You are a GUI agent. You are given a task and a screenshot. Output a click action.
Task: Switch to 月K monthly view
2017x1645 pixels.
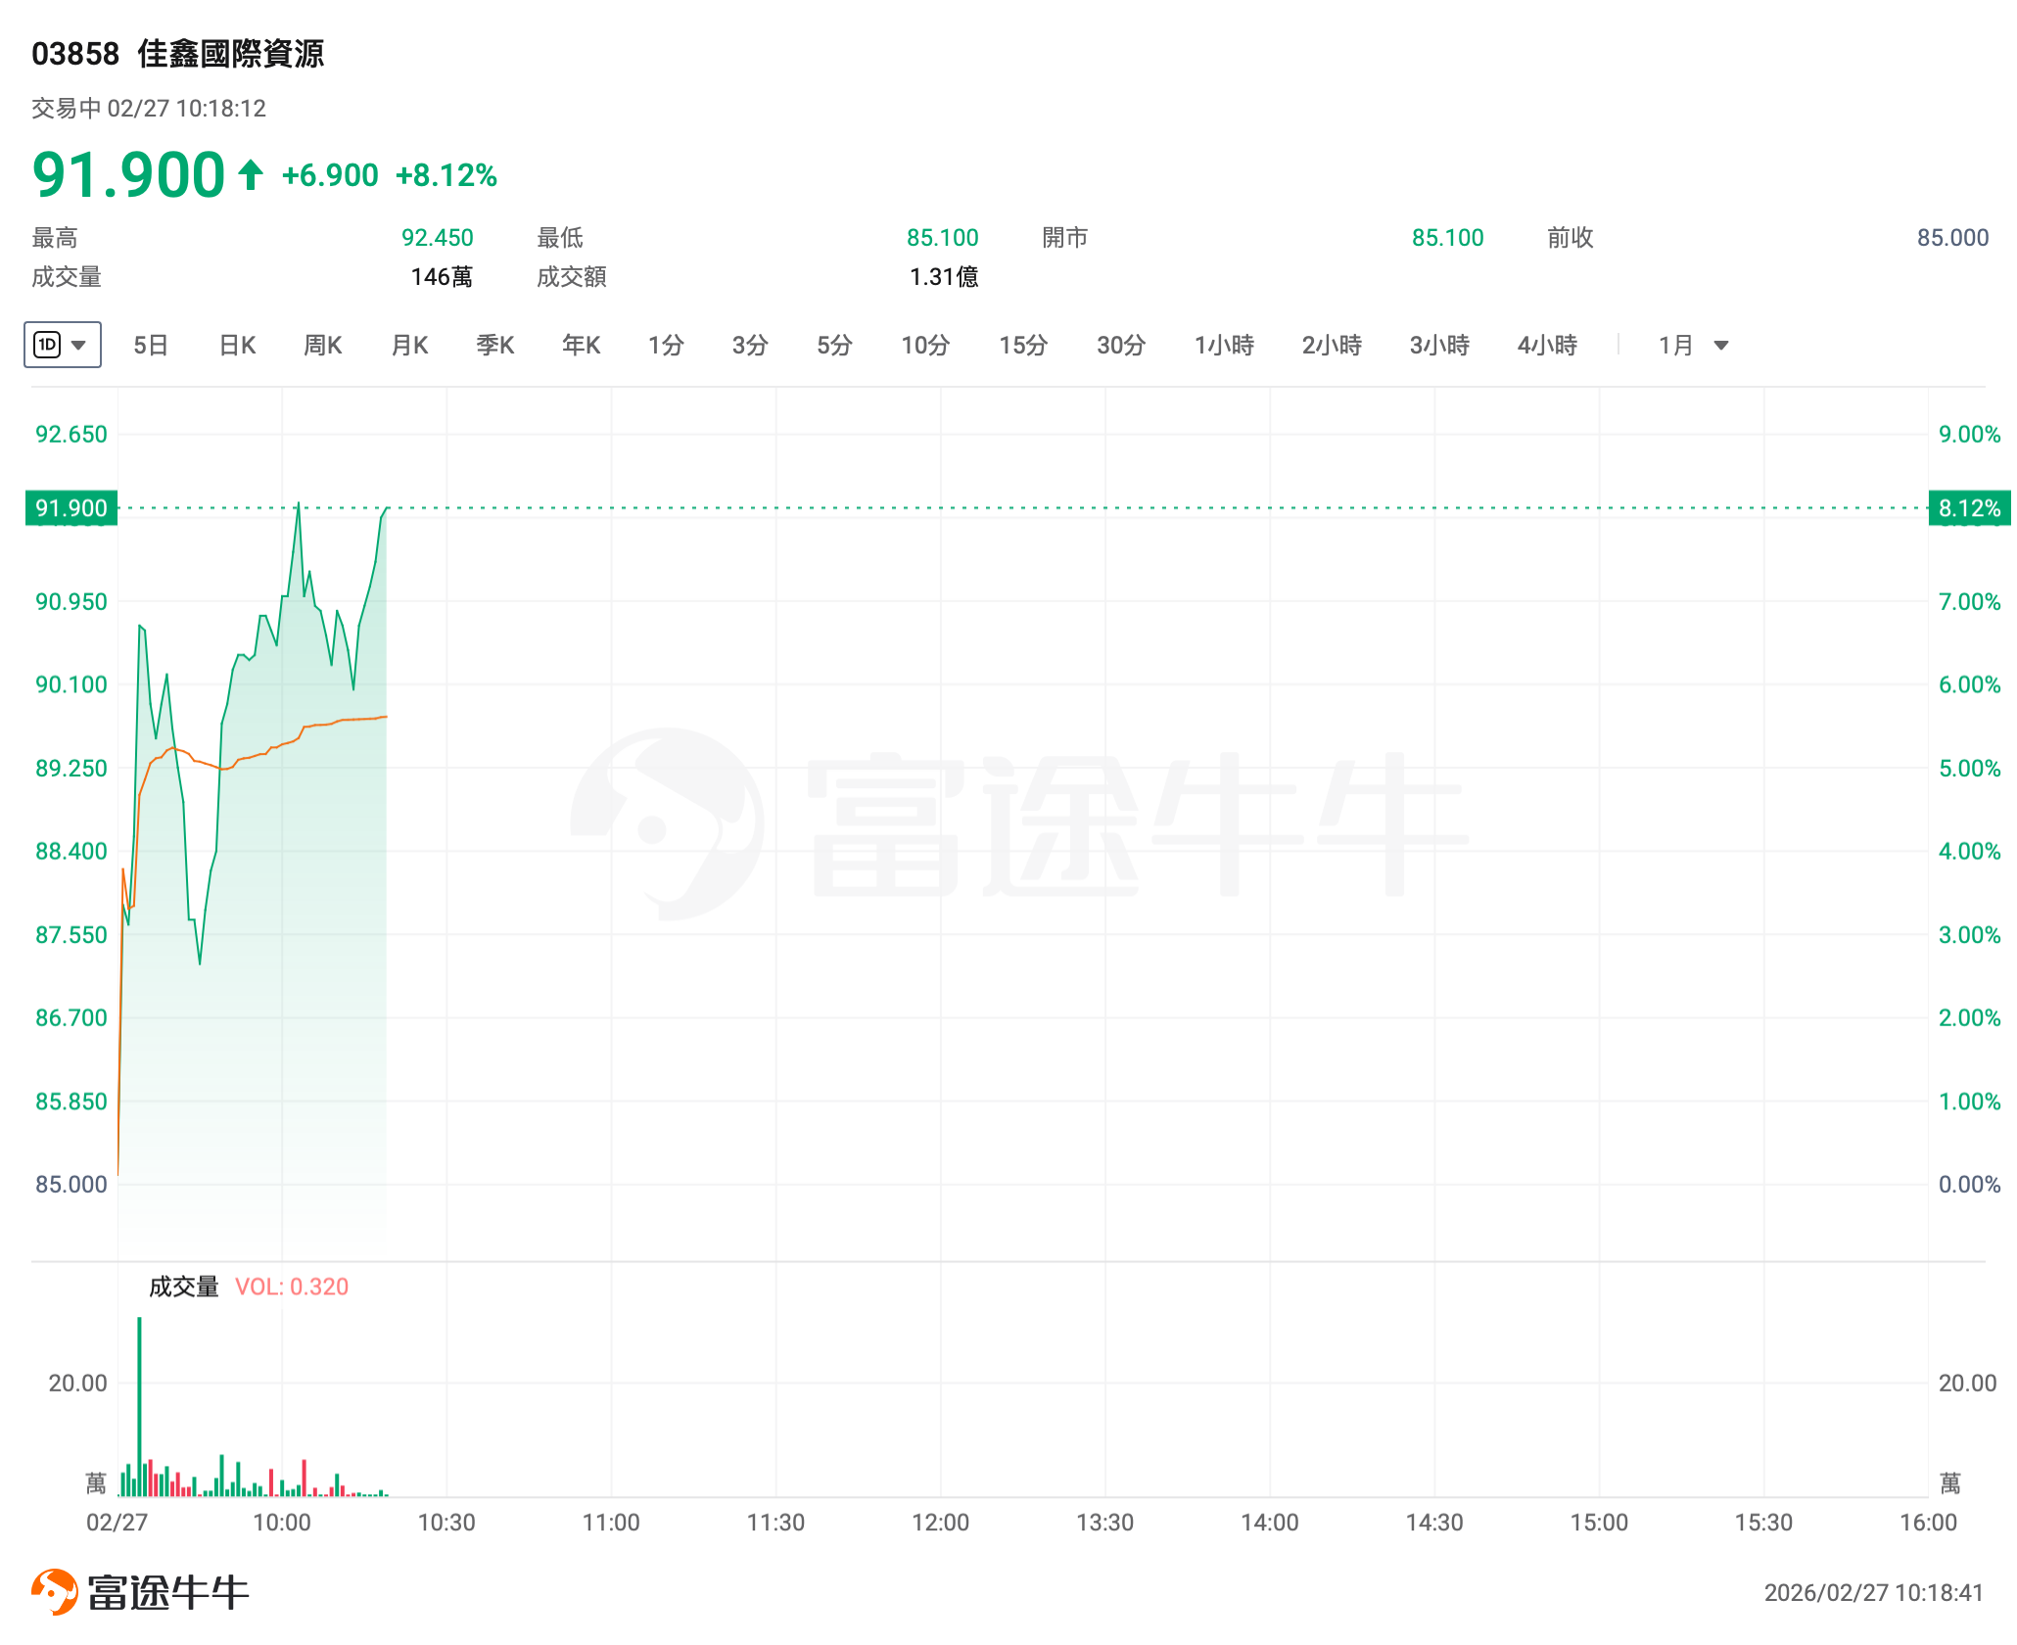coord(409,345)
